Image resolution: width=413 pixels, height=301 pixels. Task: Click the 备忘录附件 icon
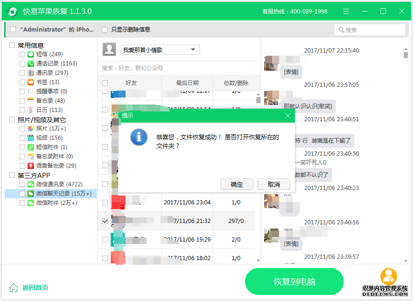31,156
